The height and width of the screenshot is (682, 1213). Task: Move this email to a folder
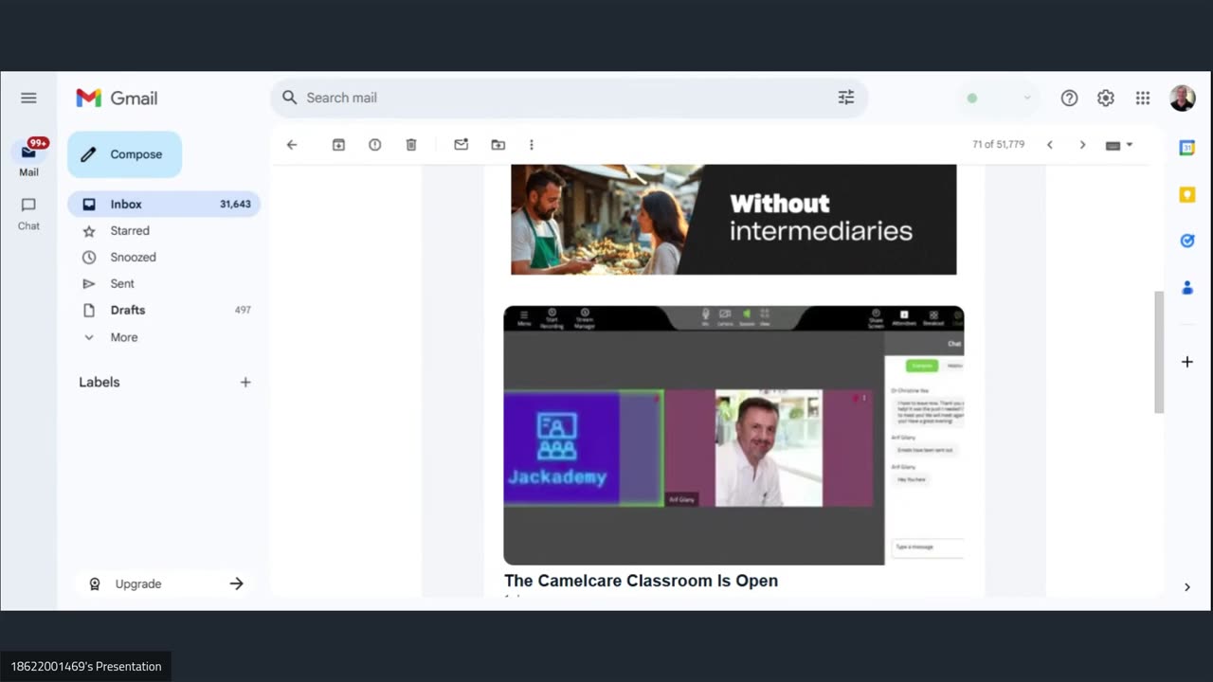point(498,145)
